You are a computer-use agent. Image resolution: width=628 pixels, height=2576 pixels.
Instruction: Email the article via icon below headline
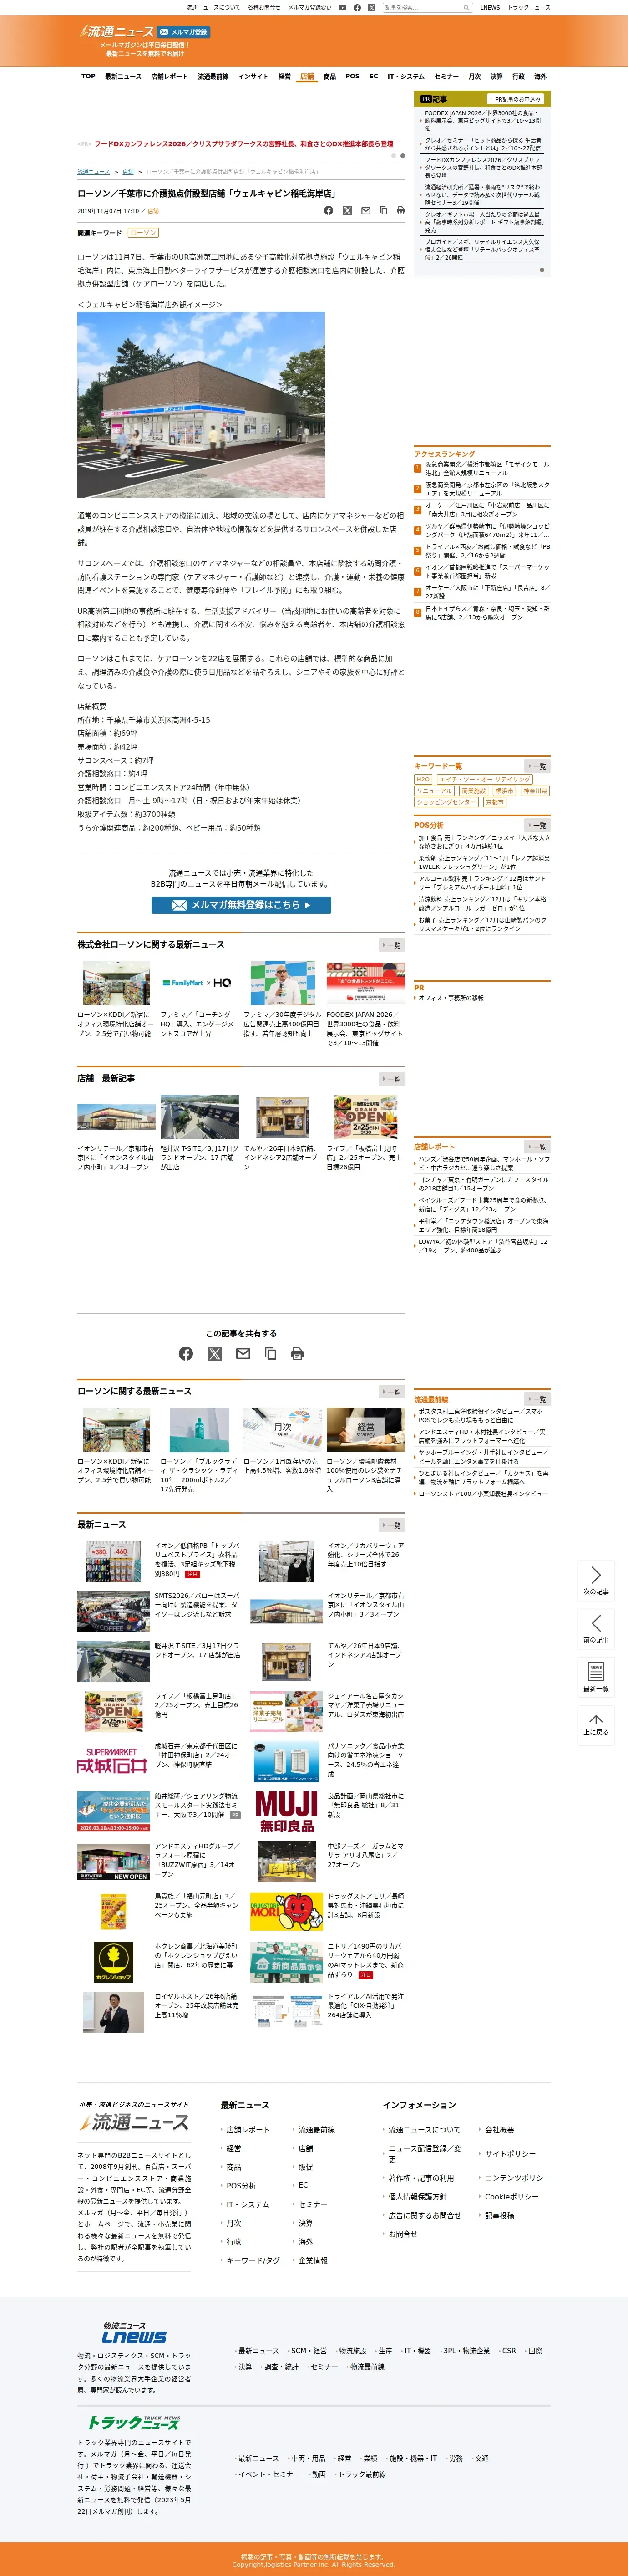[365, 211]
